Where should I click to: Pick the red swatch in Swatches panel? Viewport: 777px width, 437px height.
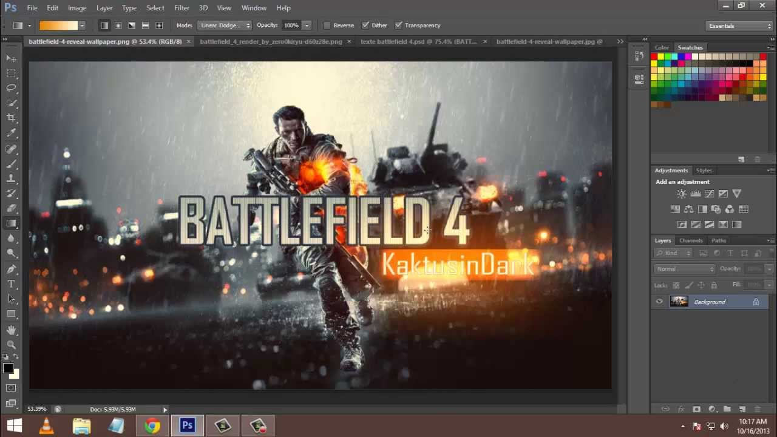pyautogui.click(x=654, y=57)
